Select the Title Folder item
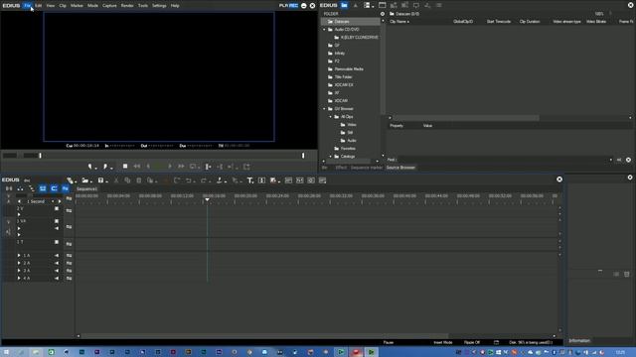 click(343, 77)
